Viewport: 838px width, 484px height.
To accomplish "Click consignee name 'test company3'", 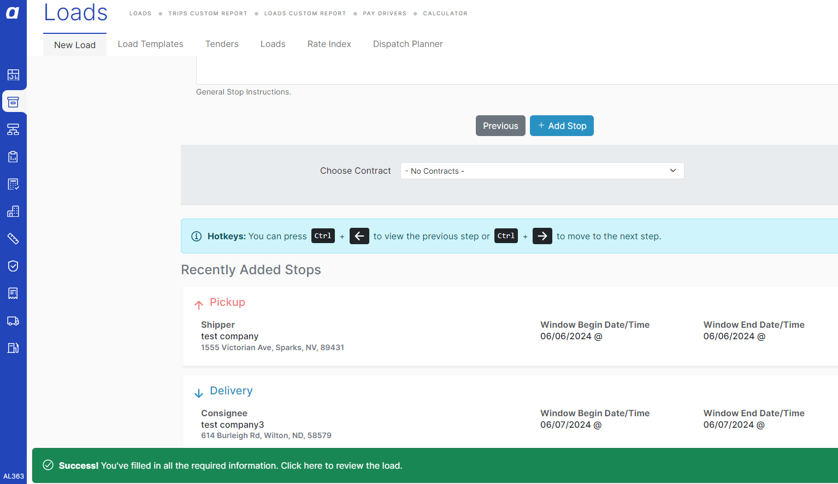I will pyautogui.click(x=232, y=424).
